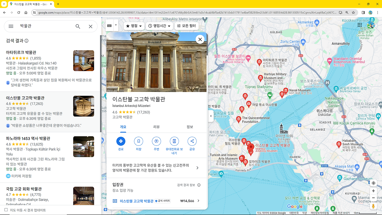Image resolution: width=382 pixels, height=215 pixels.
Task: Click the Quincentennial Foundation map pin
Action: click(x=238, y=119)
